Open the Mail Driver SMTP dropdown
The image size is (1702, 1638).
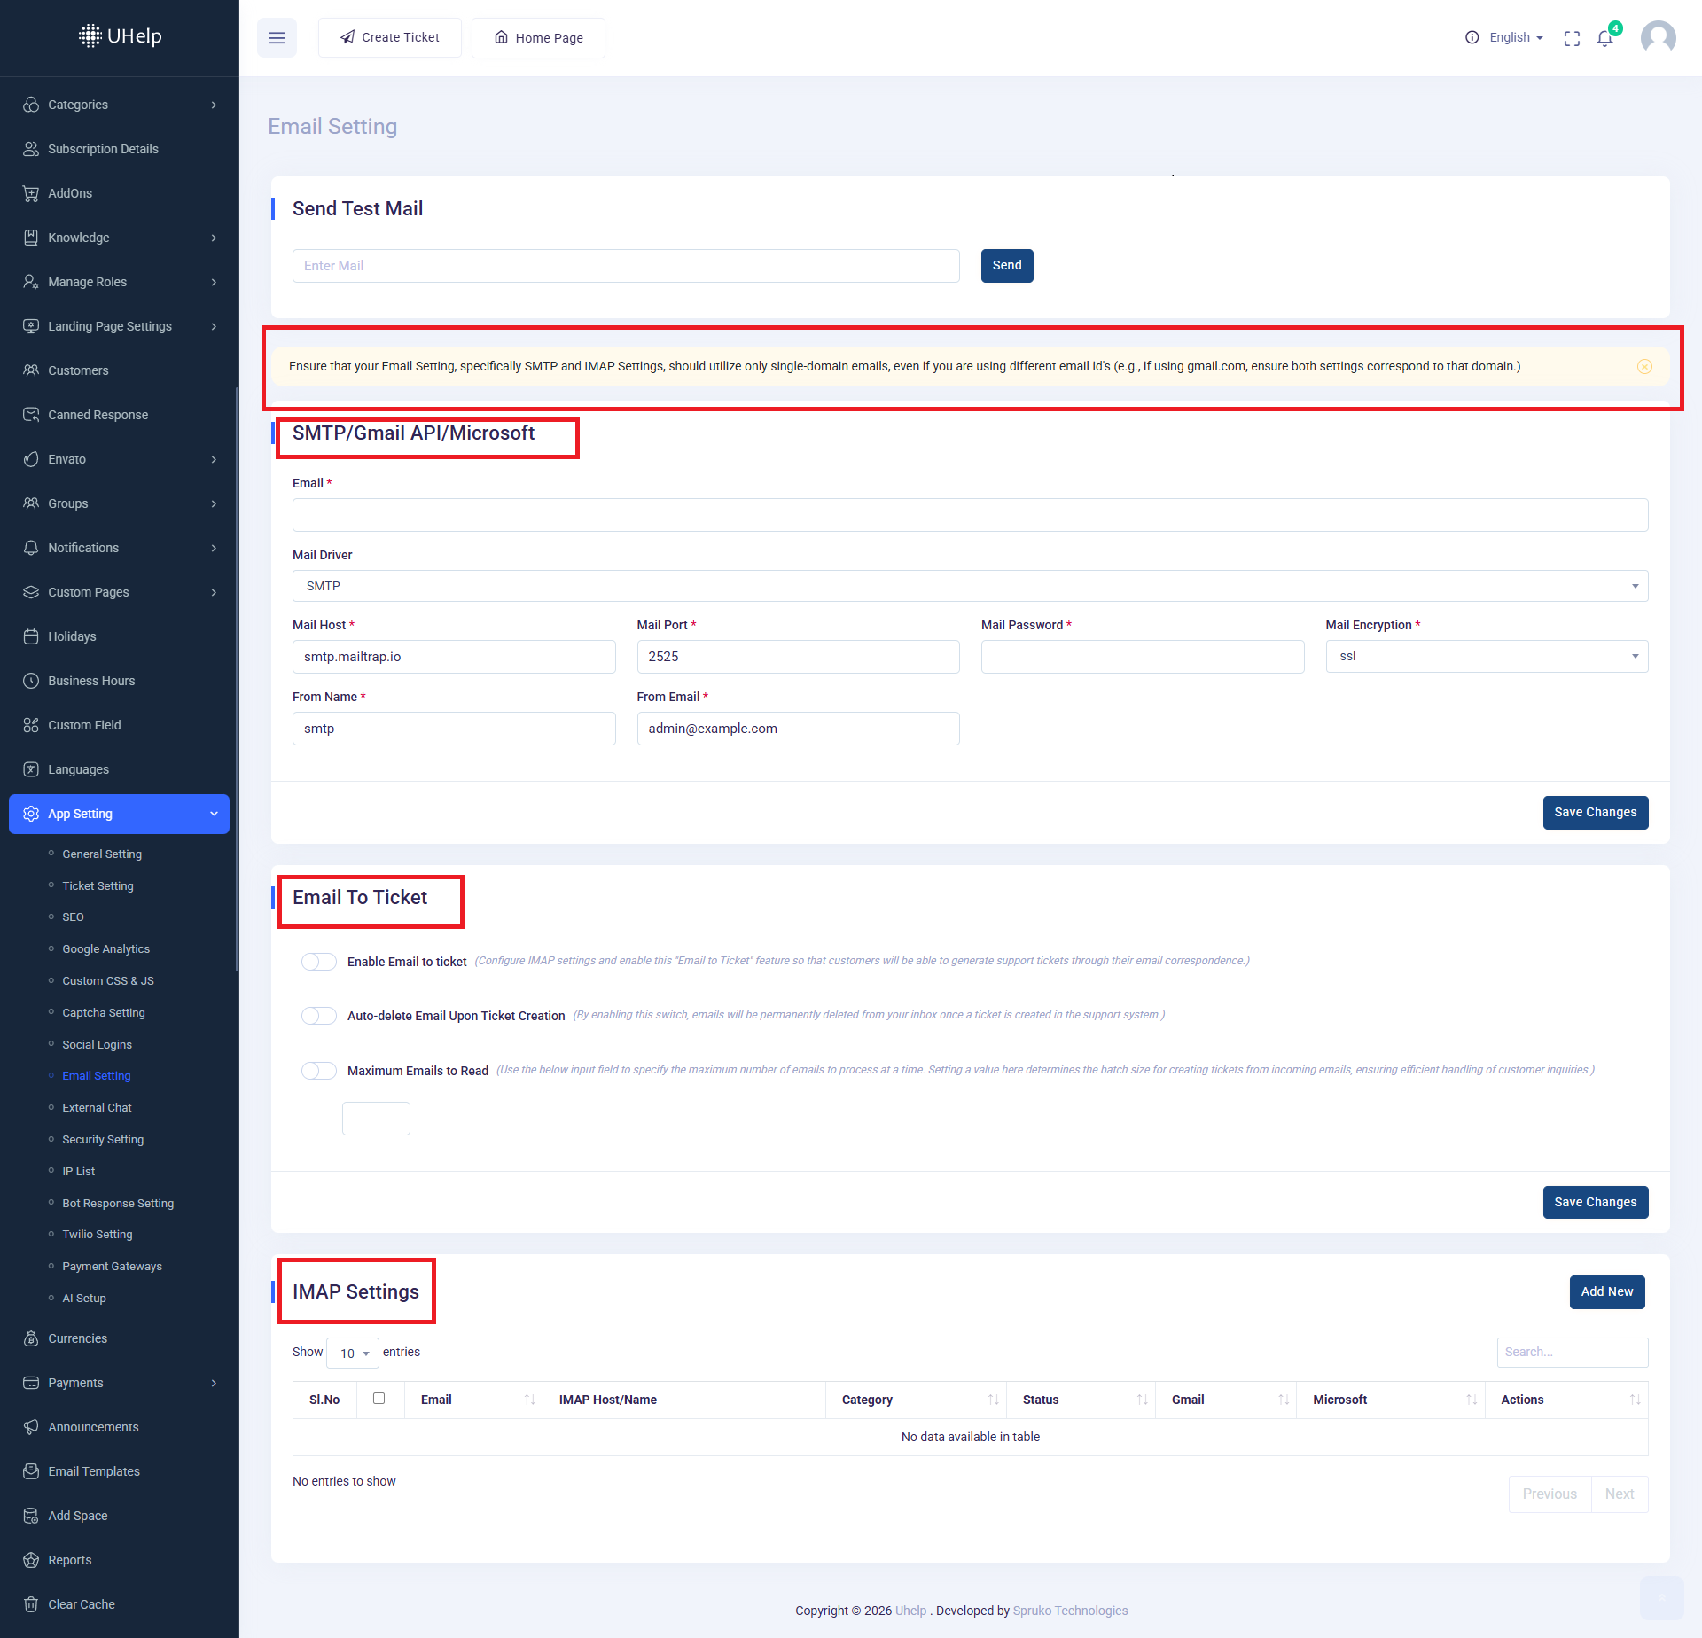point(970,586)
